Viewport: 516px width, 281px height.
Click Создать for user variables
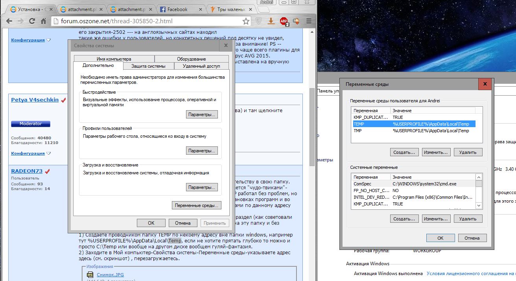pos(404,152)
